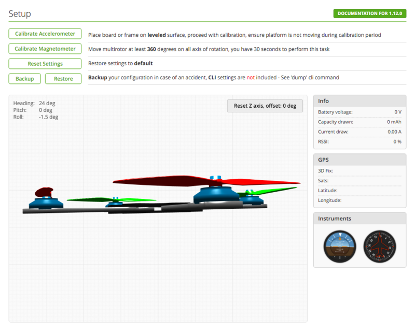Start accelerometer calibration
The height and width of the screenshot is (331, 415).
coord(45,33)
